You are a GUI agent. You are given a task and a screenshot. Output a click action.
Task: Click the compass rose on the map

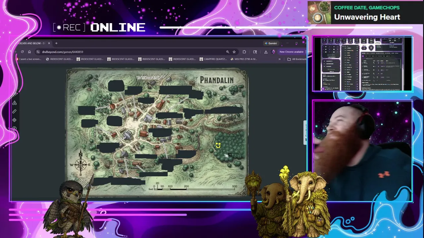(x=80, y=164)
